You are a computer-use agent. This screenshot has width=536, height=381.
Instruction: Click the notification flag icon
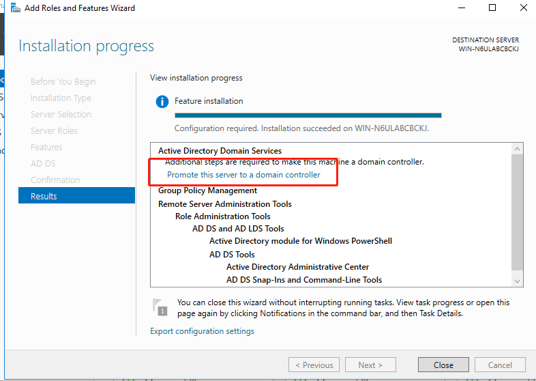(x=160, y=307)
